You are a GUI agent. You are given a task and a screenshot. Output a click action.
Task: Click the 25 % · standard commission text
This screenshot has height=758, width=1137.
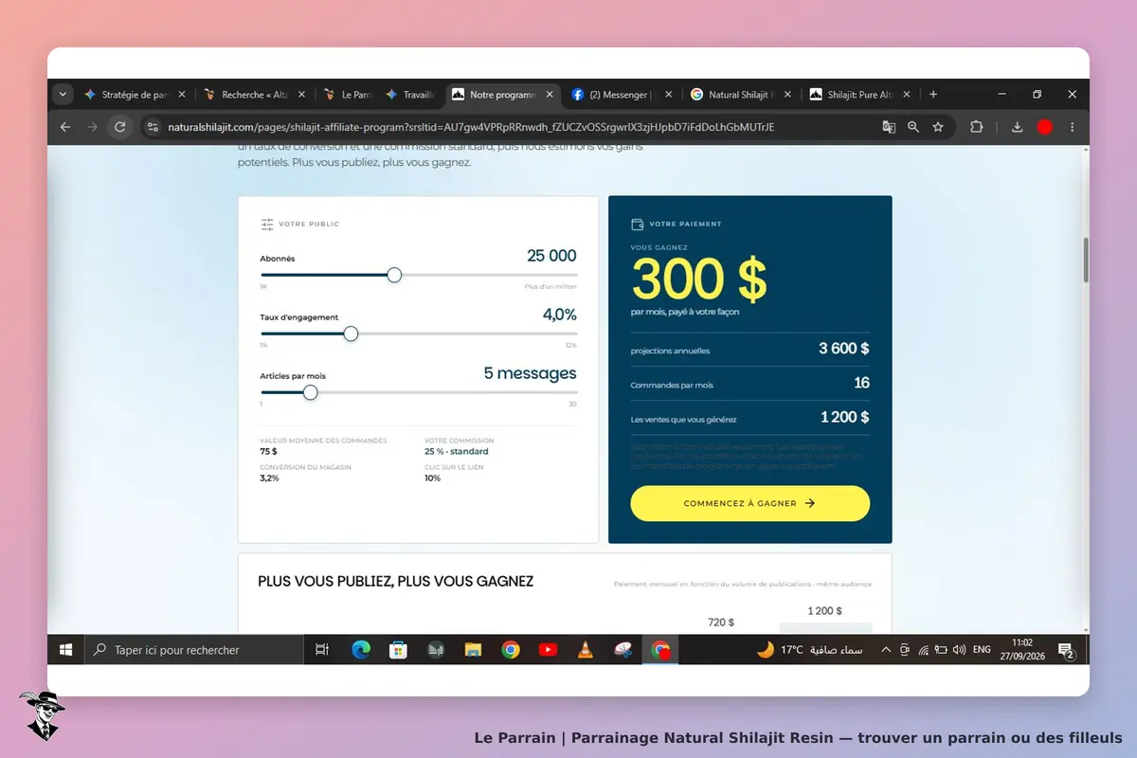(x=457, y=451)
